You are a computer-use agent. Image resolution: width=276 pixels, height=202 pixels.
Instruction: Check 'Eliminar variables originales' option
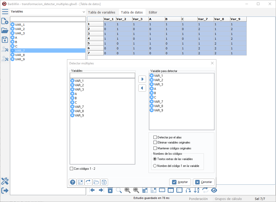coord(155,143)
